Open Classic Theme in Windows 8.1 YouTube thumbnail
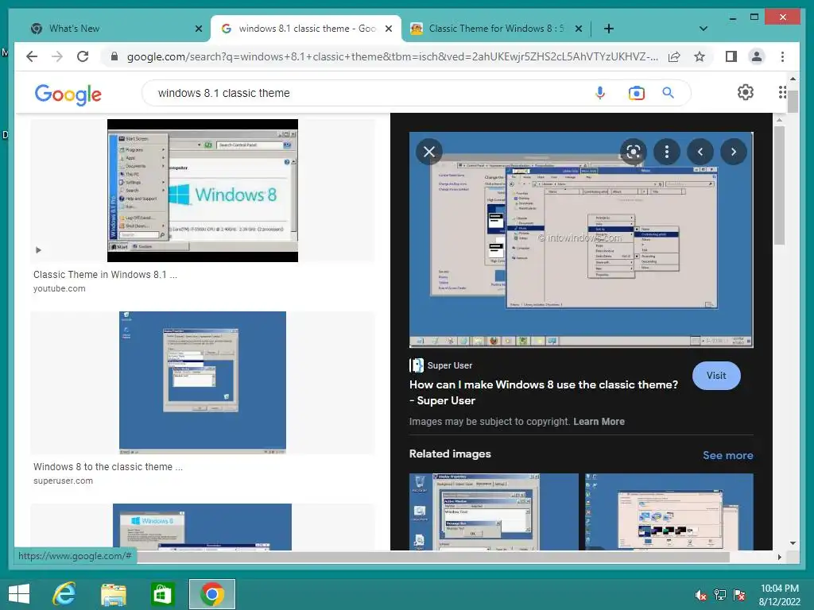 tap(203, 191)
